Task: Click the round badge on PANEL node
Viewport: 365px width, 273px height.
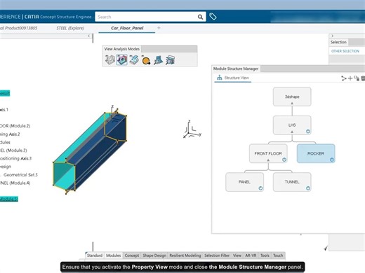Action: 260,188
